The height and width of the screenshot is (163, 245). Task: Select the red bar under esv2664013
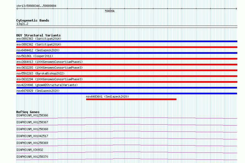point(127,65)
